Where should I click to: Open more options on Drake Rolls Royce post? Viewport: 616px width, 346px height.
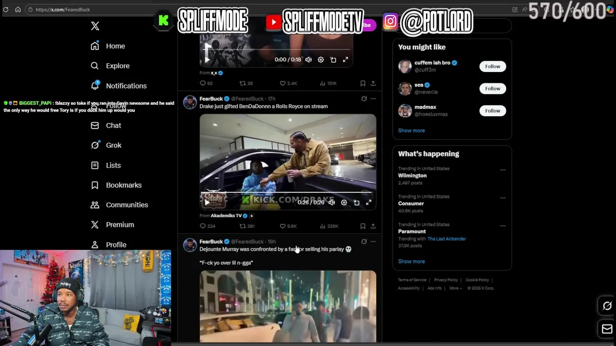click(x=373, y=99)
